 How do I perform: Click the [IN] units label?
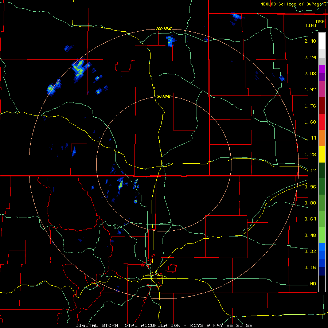click(311, 25)
